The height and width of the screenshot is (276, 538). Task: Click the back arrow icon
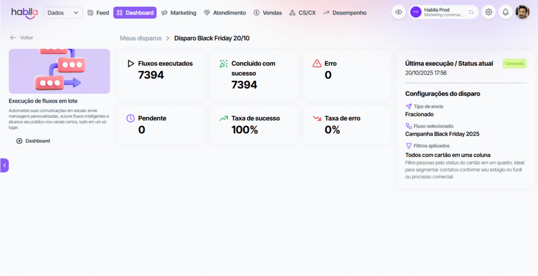[x=13, y=38]
